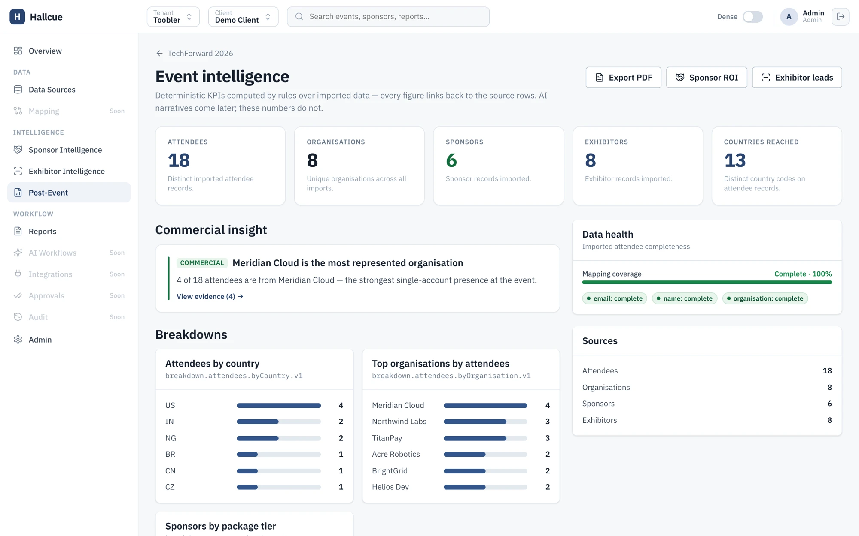Click the Meridian Cloud row in organisations
Image resolution: width=859 pixels, height=536 pixels.
pyautogui.click(x=461, y=405)
